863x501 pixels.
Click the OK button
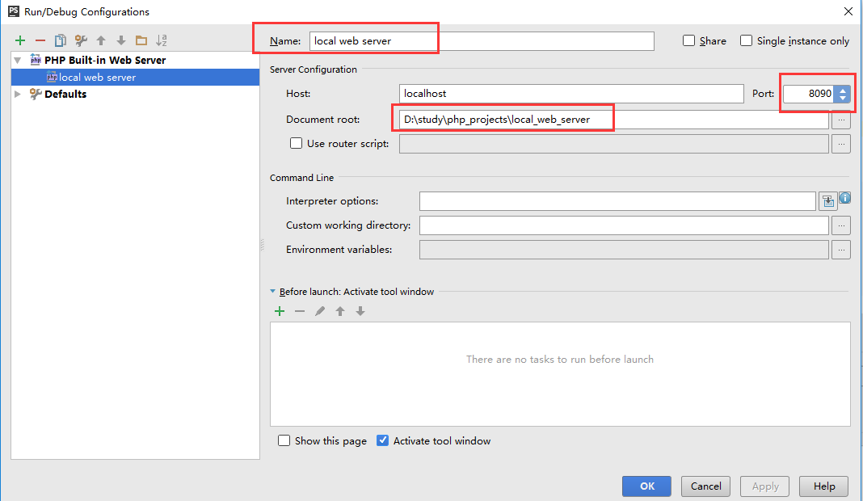click(x=646, y=486)
